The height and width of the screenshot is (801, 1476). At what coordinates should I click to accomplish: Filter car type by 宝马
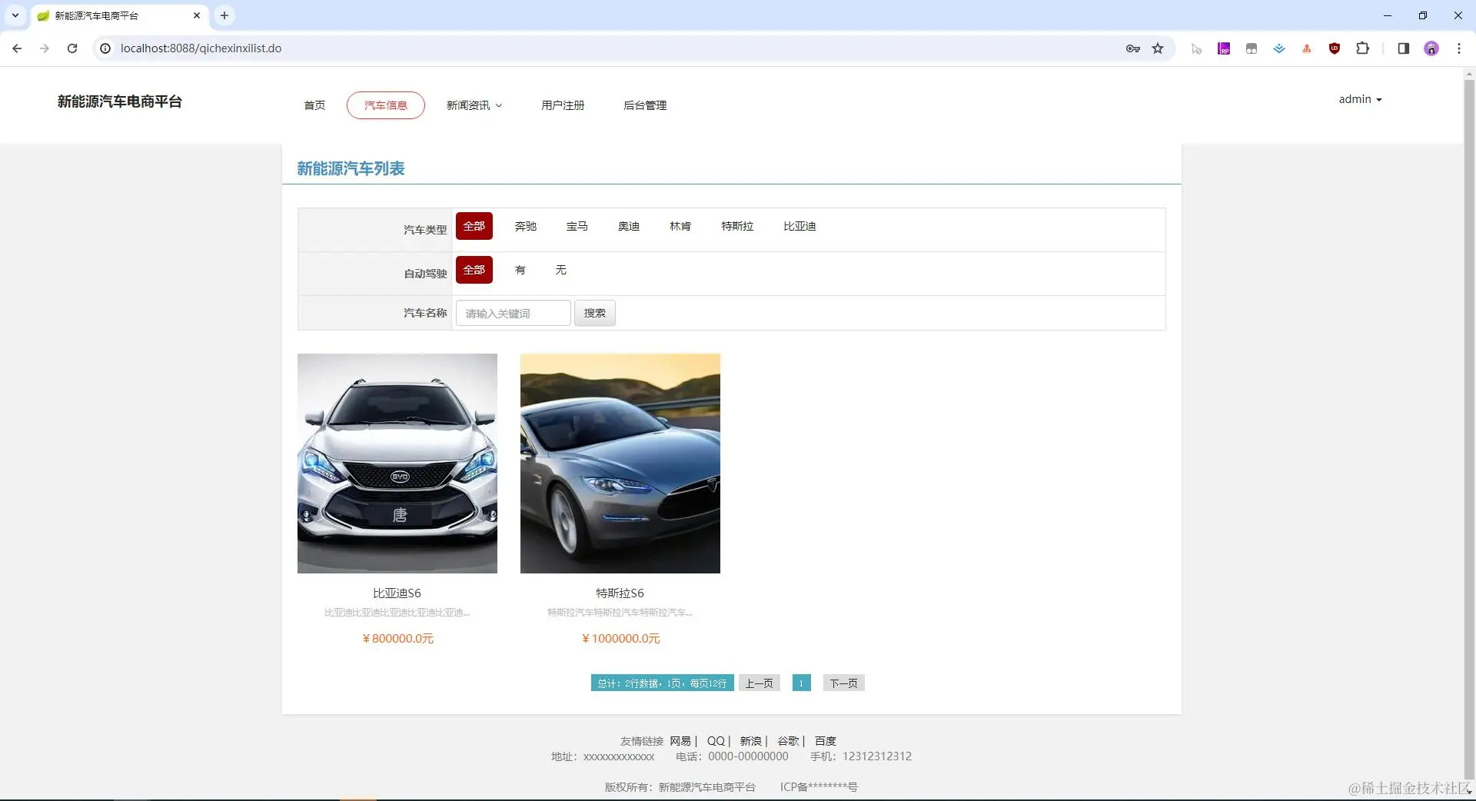point(577,226)
